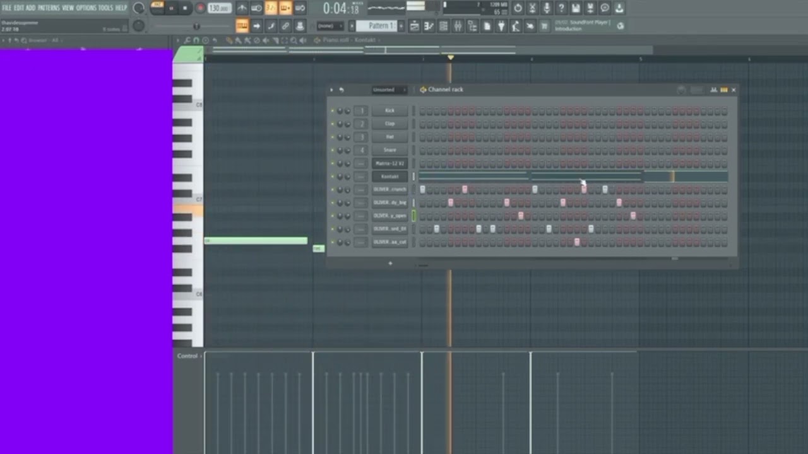Click the arrow left of Pattern 1
The height and width of the screenshot is (454, 808).
[352, 26]
